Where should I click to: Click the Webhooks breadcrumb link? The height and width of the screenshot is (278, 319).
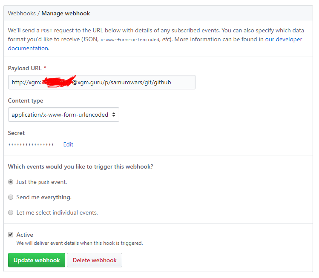[22, 13]
